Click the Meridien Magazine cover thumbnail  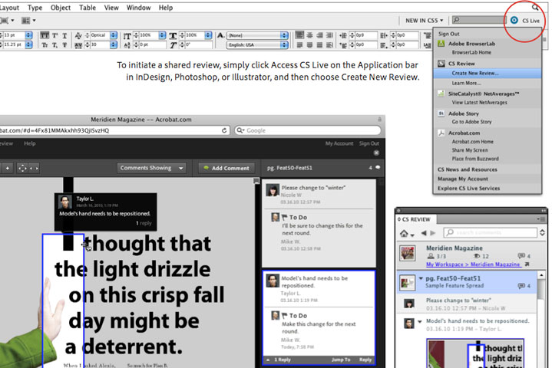coord(407,253)
